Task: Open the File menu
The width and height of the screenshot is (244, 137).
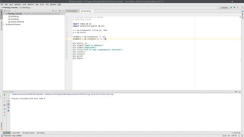Action: tap(2, 5)
